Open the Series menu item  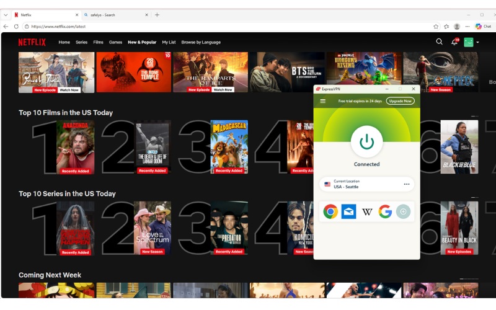(x=81, y=42)
